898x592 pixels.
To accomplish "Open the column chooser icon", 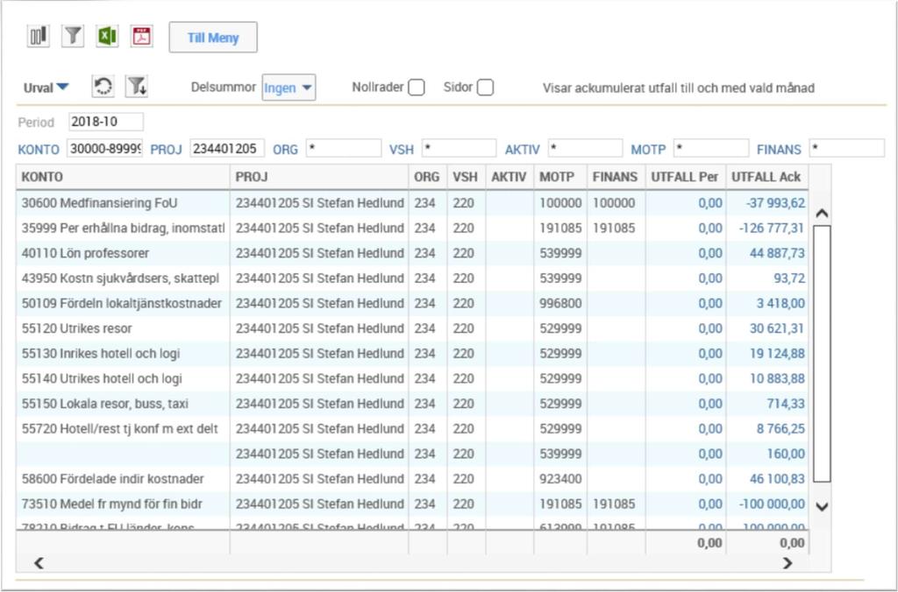I will (x=39, y=37).
